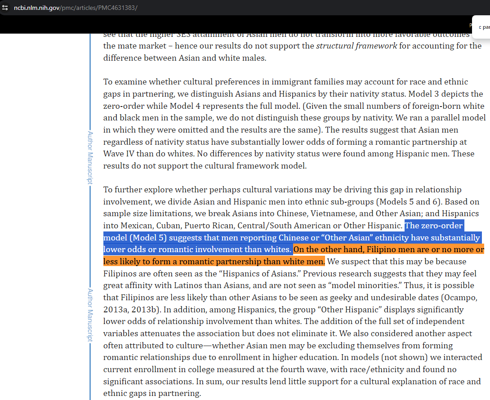Click the quoted phrase "Hispanics of Asians."
490x400 pixels.
point(260,274)
